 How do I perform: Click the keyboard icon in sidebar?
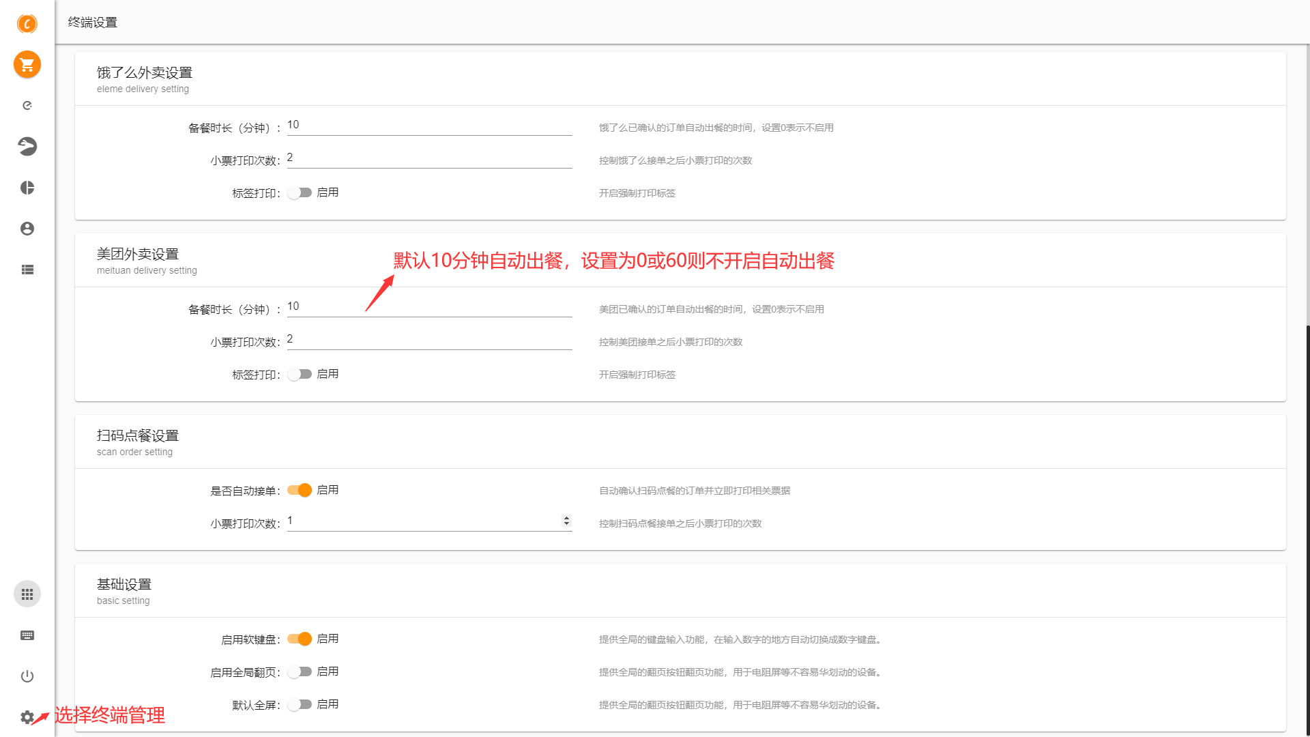[27, 635]
